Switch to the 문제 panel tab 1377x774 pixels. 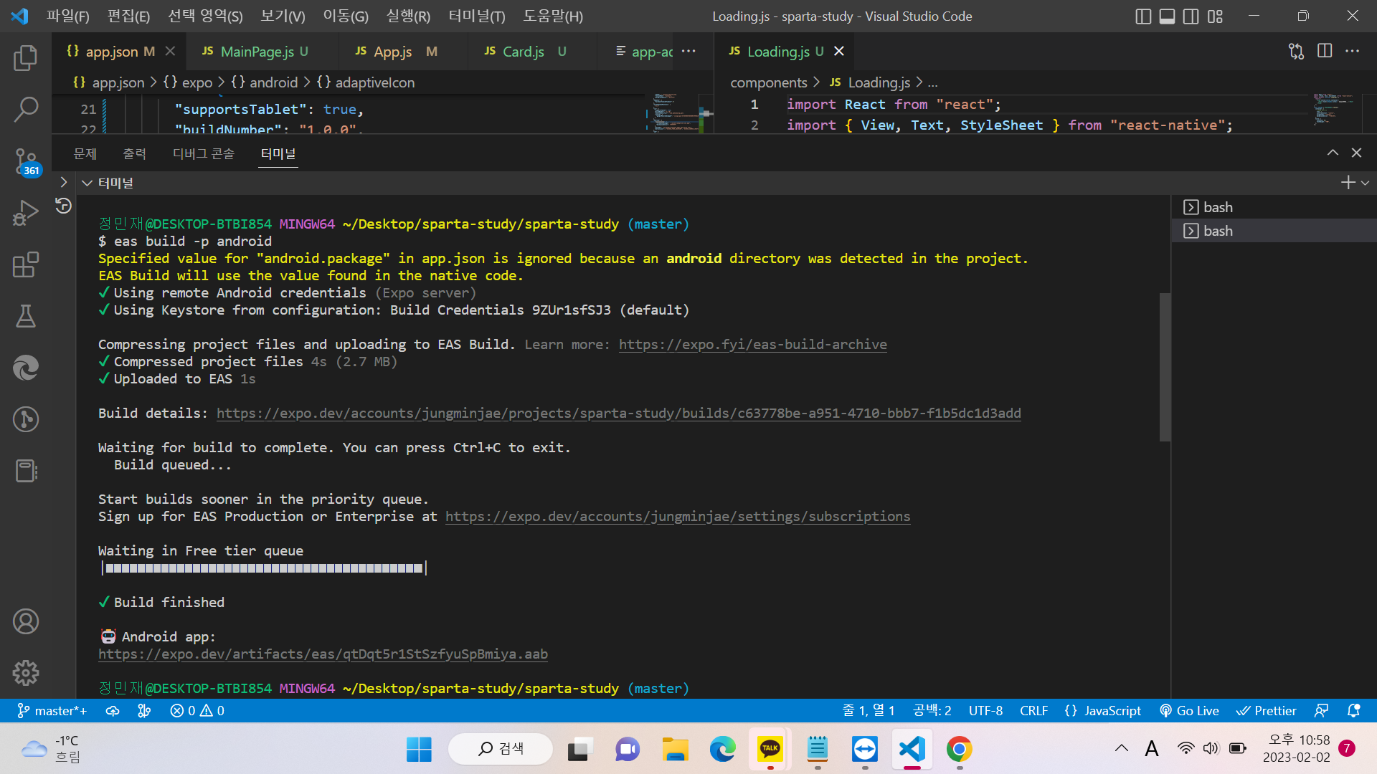pos(85,153)
